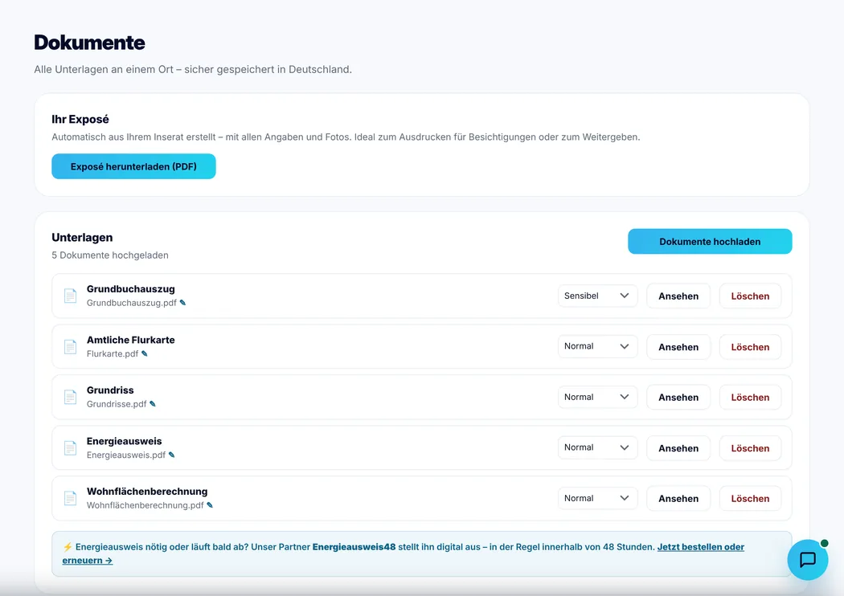Screen dimensions: 844x596
Task: Click the "5 Dokumente hochgeladen" count
Action: point(110,255)
